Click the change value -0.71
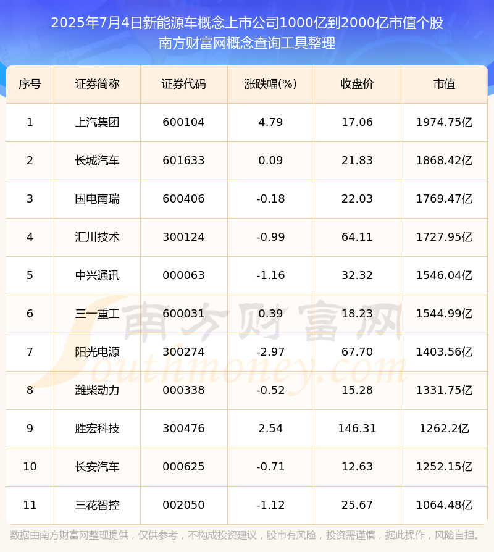Image resolution: width=494 pixels, height=552 pixels. 270,467
